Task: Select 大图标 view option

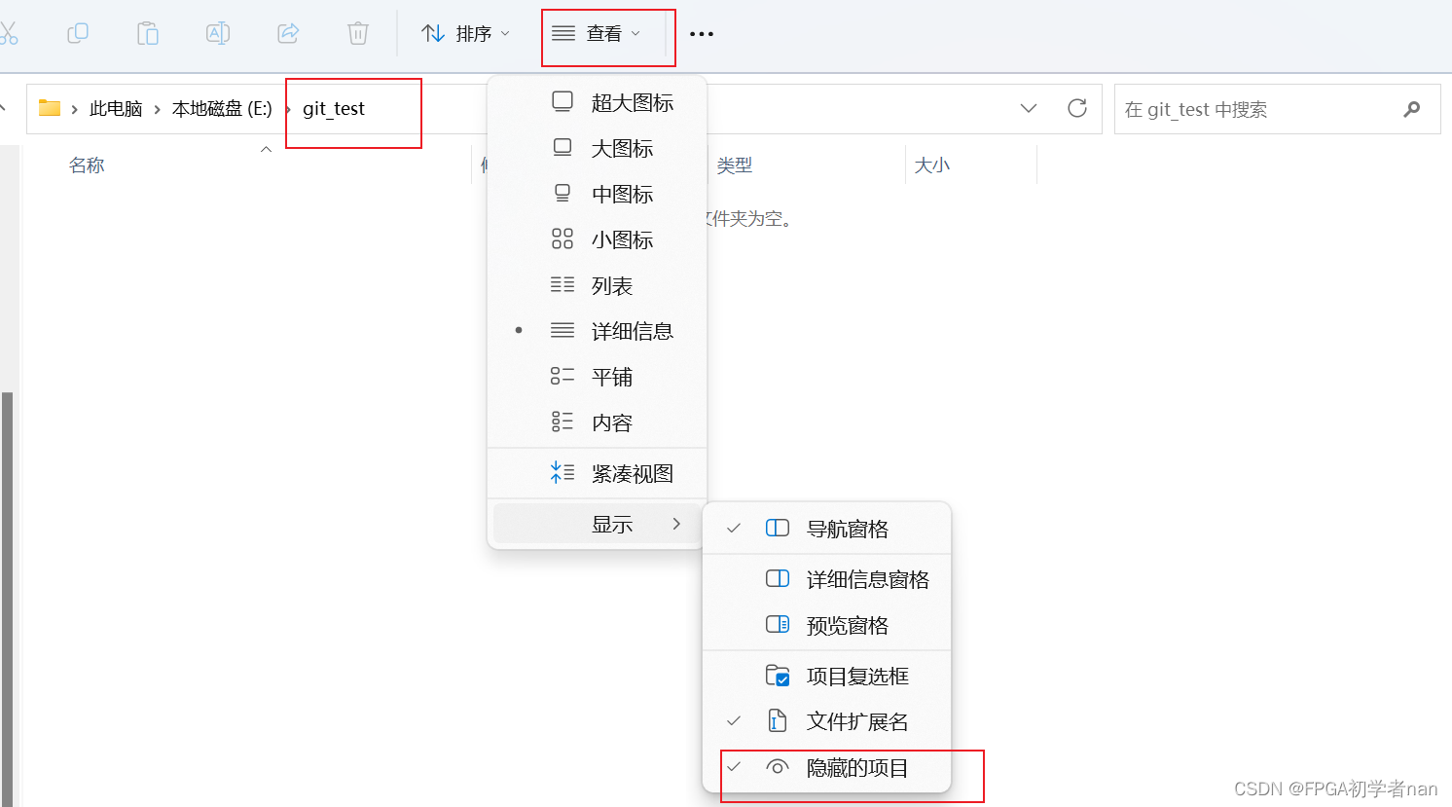Action: [x=597, y=148]
